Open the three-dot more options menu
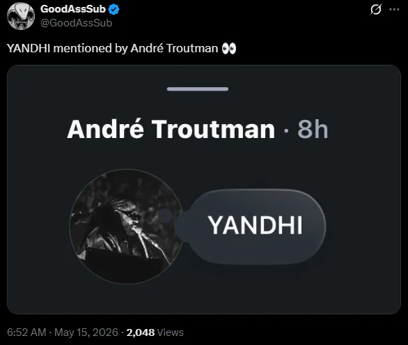Screen dimensions: 408x345 point(394,10)
